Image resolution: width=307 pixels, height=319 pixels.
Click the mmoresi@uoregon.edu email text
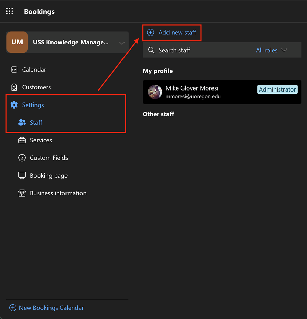coord(193,96)
